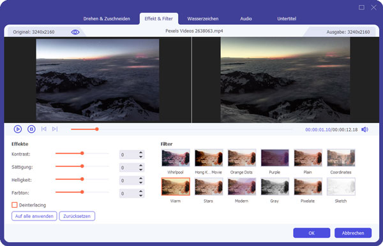
Task: Increase Kontrast value with up arrow
Action: click(140, 152)
